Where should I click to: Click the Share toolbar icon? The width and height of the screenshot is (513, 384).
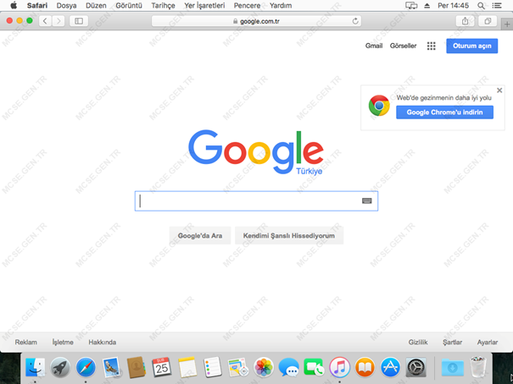pyautogui.click(x=465, y=21)
